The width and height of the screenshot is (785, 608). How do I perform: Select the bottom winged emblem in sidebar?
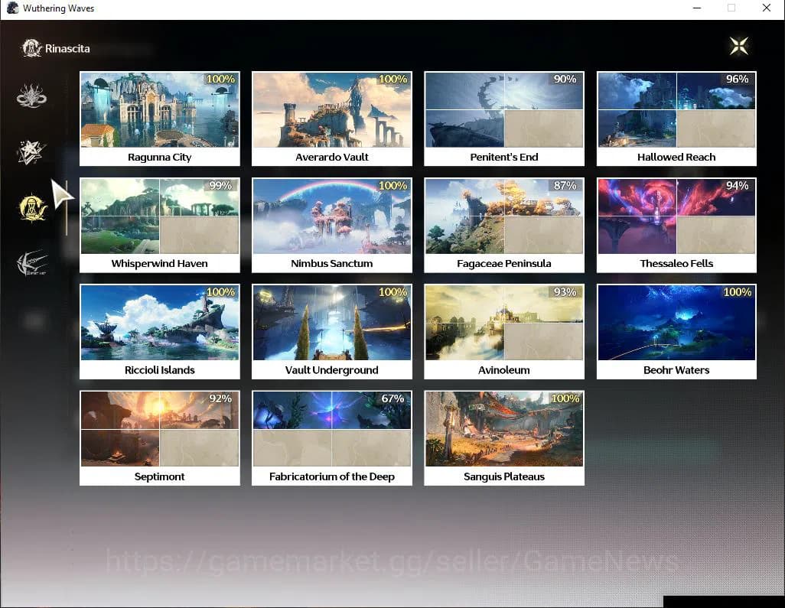point(32,264)
